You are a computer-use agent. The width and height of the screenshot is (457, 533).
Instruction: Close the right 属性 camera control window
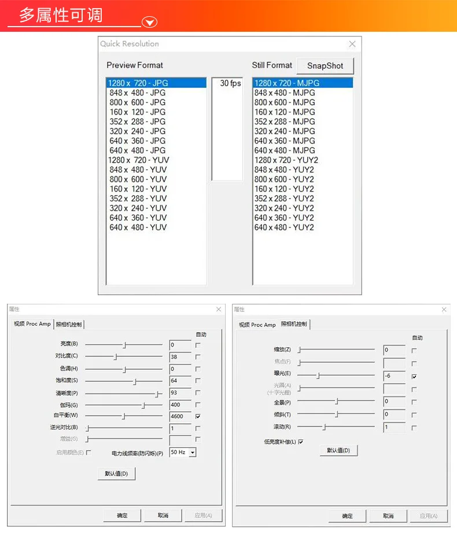coord(444,310)
